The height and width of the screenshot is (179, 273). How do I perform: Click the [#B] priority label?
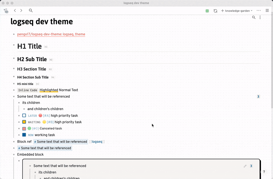click(x=50, y=122)
